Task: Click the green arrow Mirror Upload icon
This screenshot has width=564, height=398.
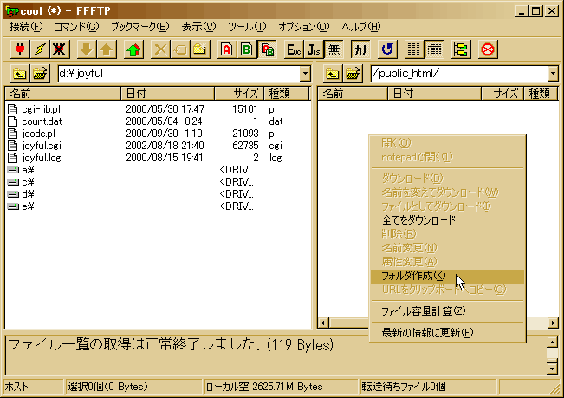Action: pos(133,49)
